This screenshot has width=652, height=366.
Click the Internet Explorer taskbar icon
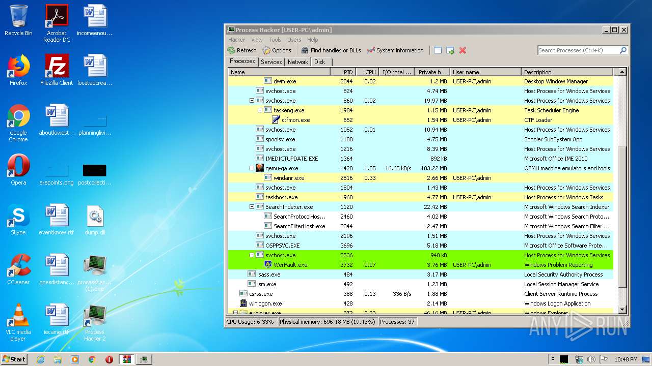[40, 359]
